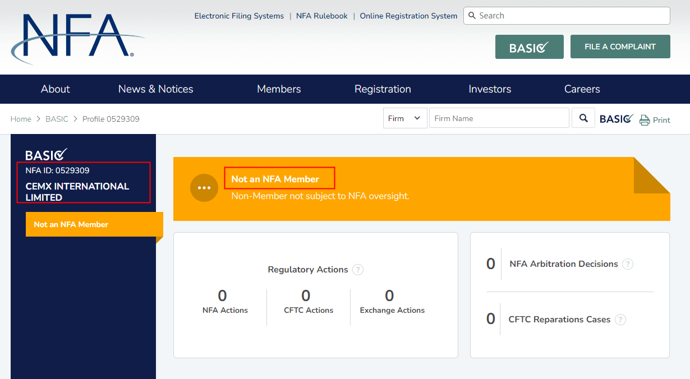Image resolution: width=690 pixels, height=379 pixels.
Task: Click the Profile 0529309 breadcrumb text
Action: click(x=111, y=119)
